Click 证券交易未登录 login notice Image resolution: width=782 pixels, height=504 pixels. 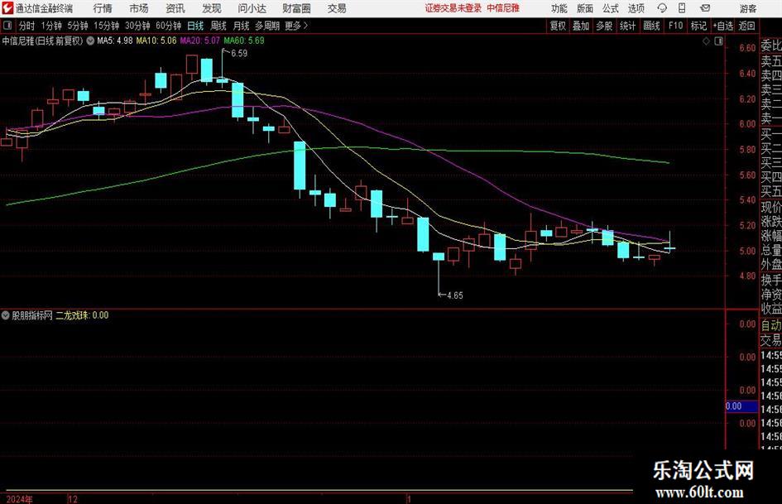(453, 8)
